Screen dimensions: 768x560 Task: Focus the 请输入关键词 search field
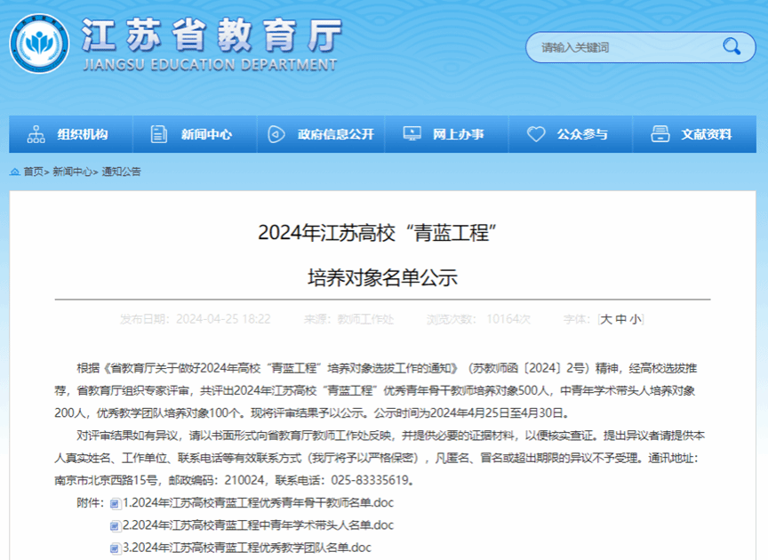click(622, 47)
